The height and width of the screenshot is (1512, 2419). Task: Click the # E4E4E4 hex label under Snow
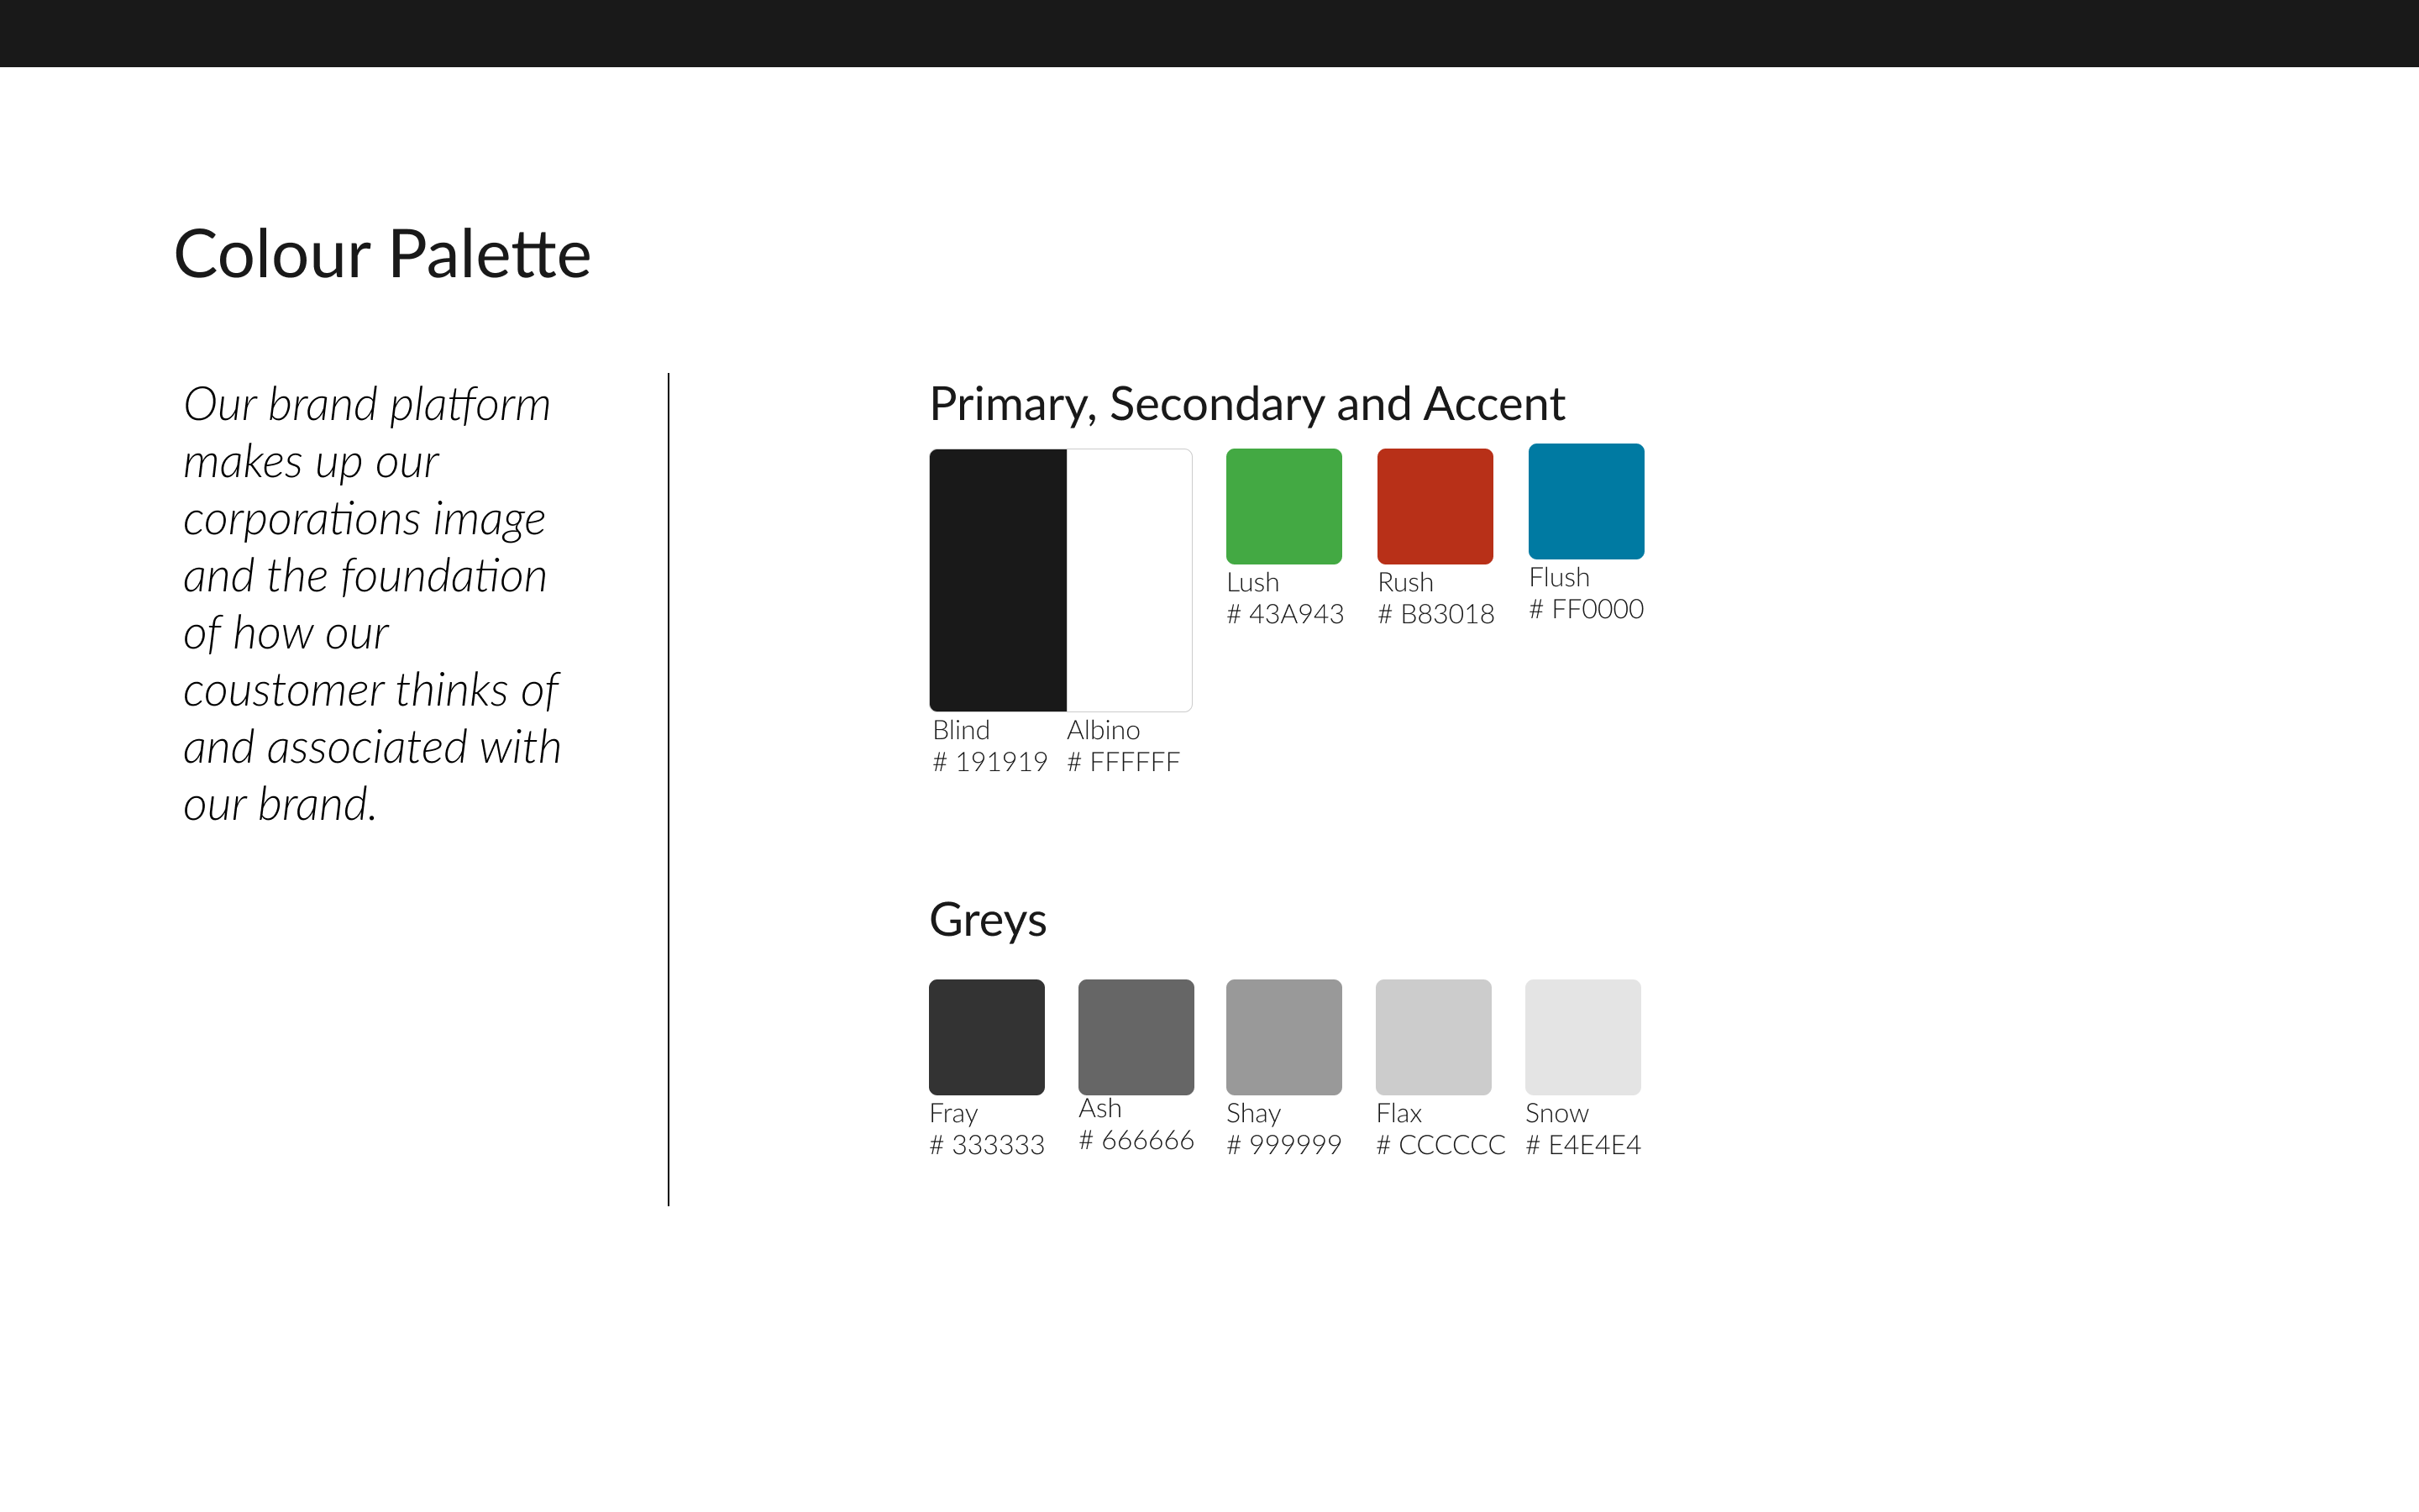1583,1145
